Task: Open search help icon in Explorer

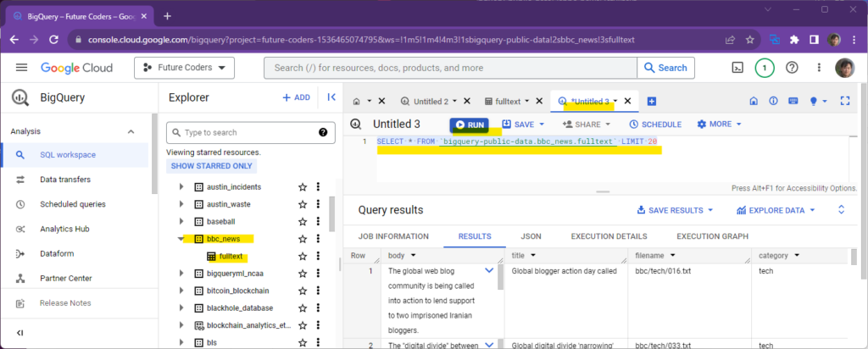Action: 323,133
